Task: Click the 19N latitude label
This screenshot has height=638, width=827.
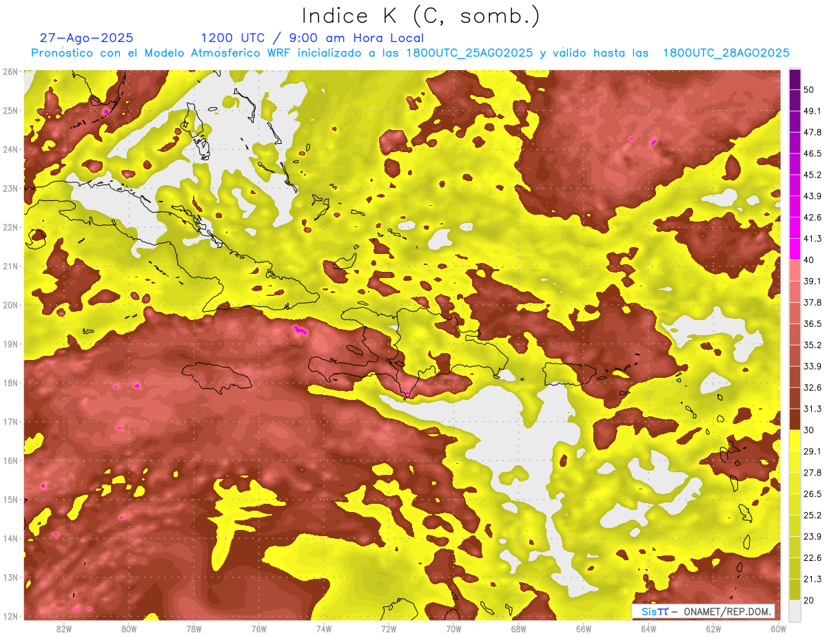Action: 10,343
